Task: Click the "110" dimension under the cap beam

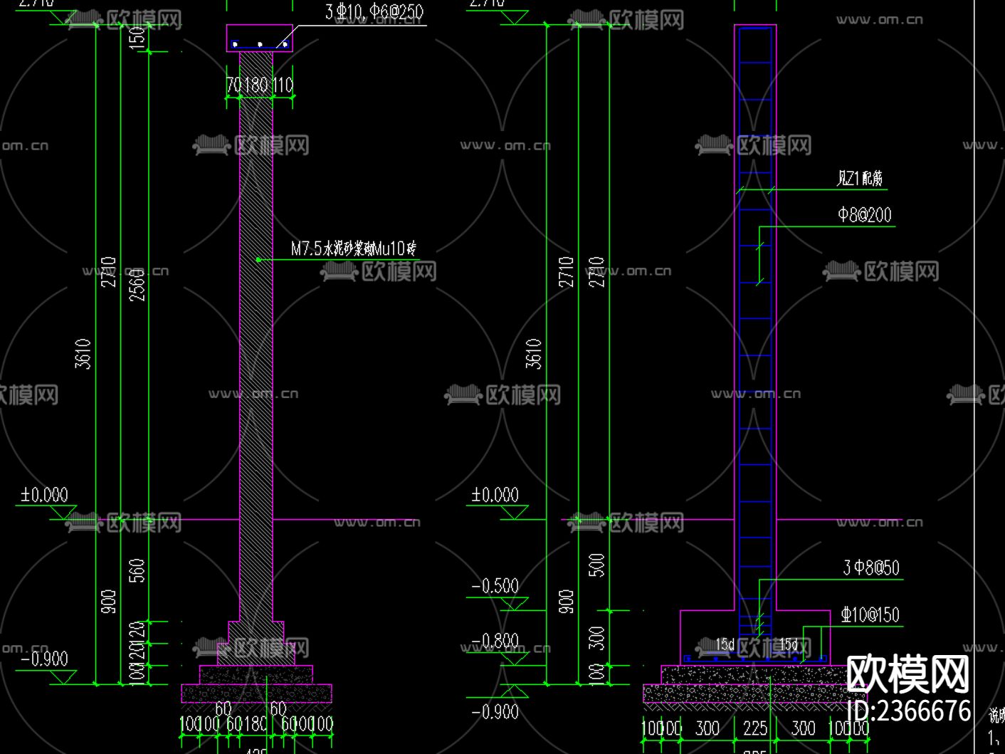Action: 283,85
